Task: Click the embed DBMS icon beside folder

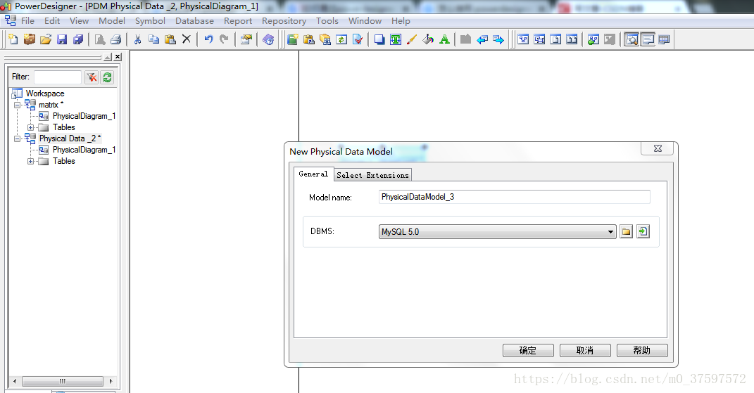Action: point(643,231)
